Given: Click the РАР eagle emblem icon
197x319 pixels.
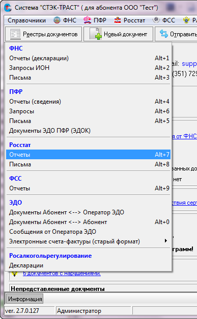Looking at the screenshot, I should (x=186, y=20).
